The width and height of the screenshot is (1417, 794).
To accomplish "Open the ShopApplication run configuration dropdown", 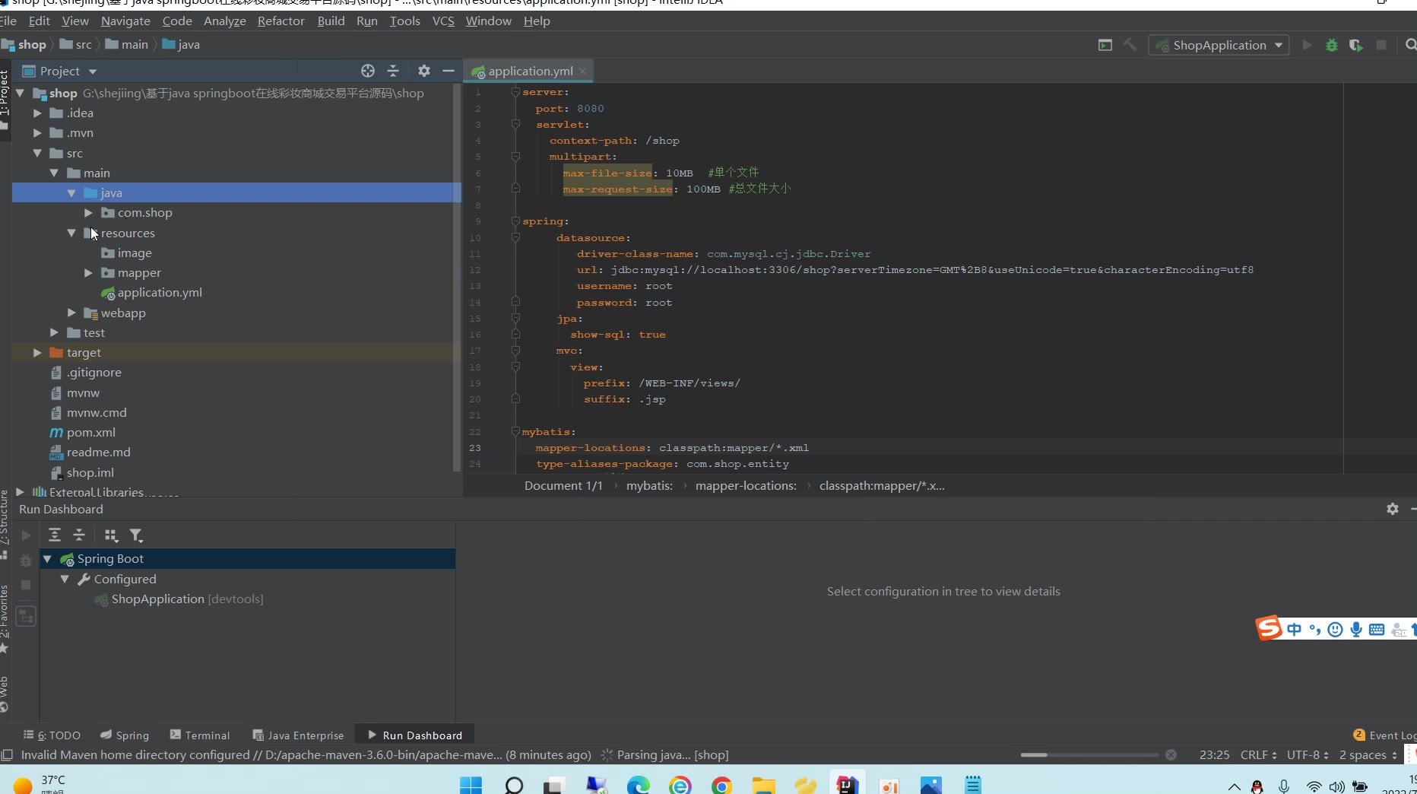I will point(1219,45).
